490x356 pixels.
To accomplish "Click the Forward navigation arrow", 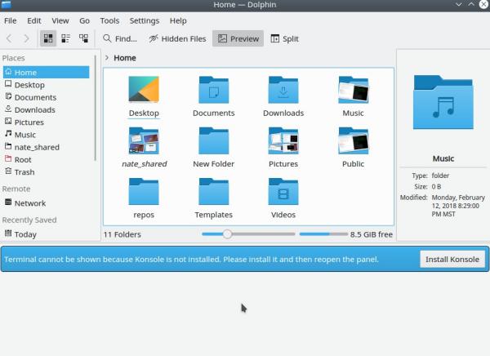I will point(27,38).
